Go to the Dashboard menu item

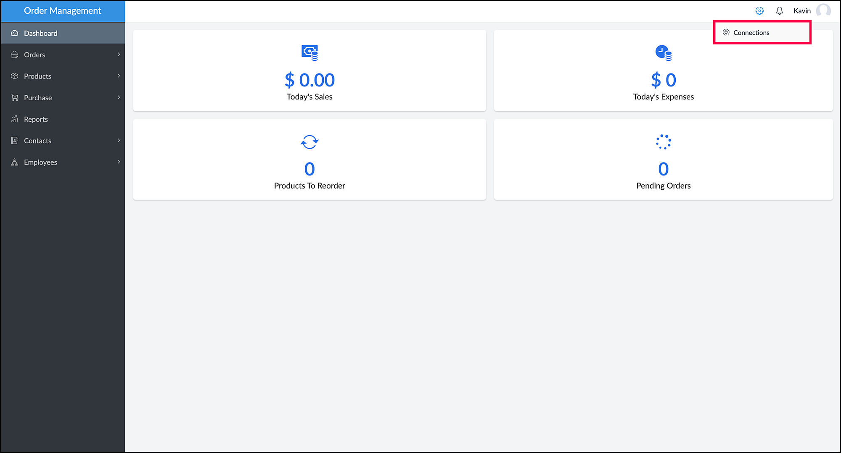[63, 33]
